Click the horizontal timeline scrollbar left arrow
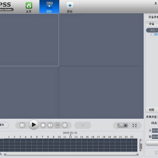 click(5, 154)
